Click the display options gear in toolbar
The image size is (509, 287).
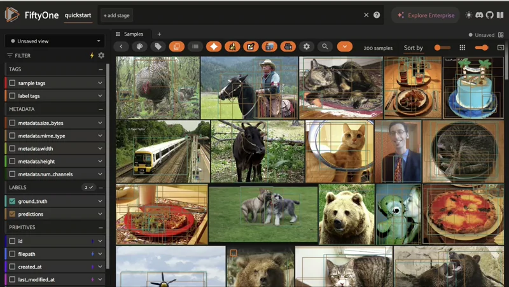pos(307,46)
